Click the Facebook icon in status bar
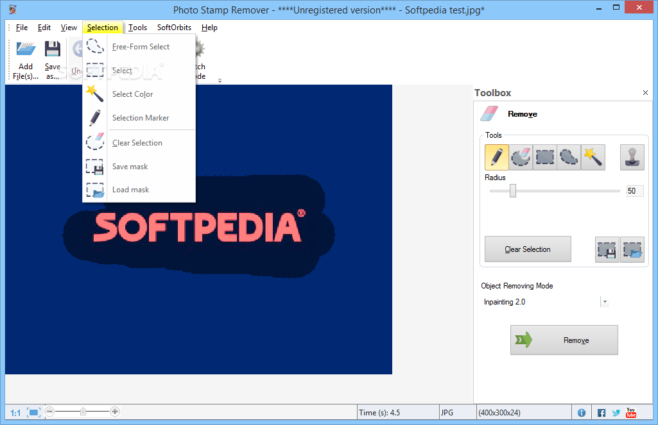This screenshot has height=425, width=658. (x=602, y=413)
